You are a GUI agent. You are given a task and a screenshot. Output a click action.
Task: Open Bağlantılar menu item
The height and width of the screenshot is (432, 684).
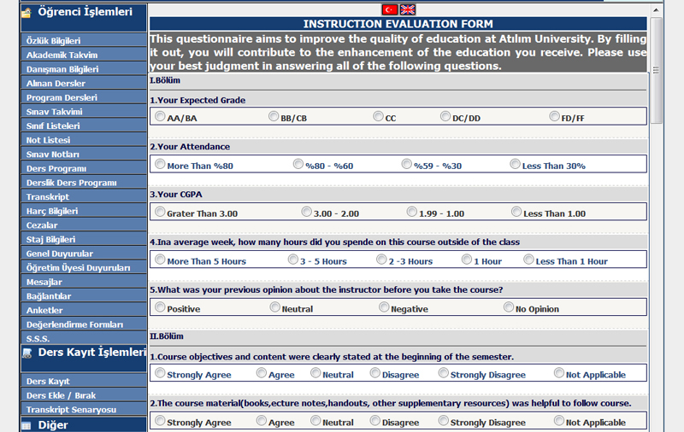click(x=83, y=296)
